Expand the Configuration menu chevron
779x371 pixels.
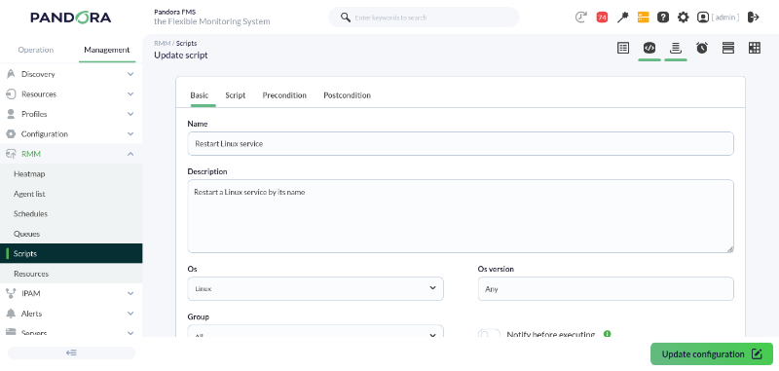pos(130,134)
